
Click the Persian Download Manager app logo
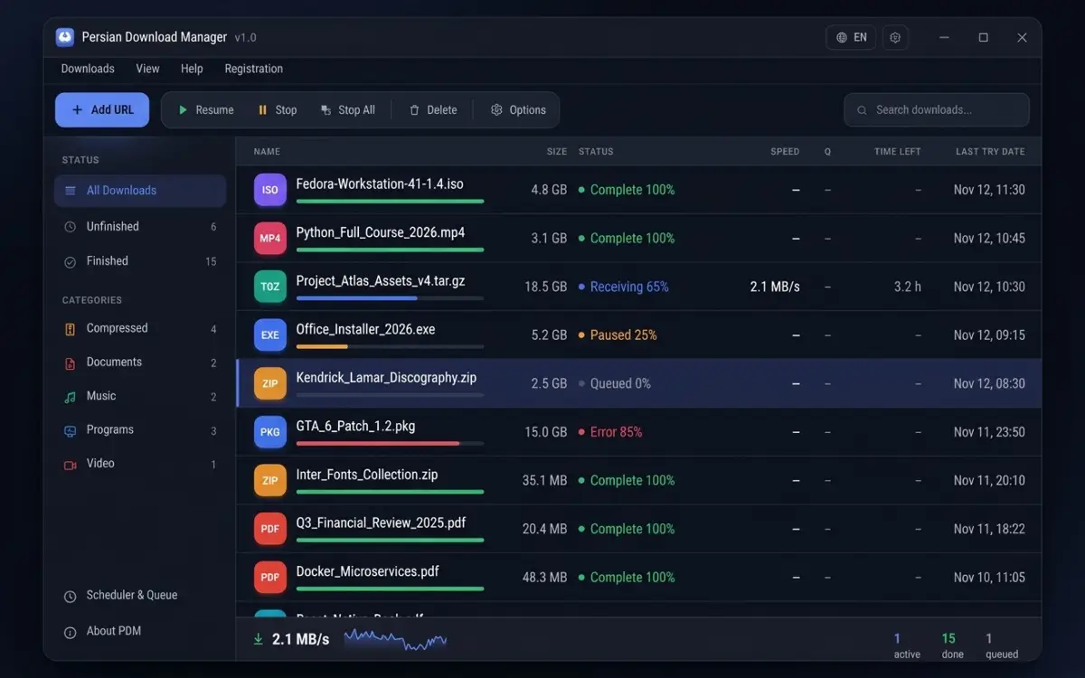(x=64, y=37)
